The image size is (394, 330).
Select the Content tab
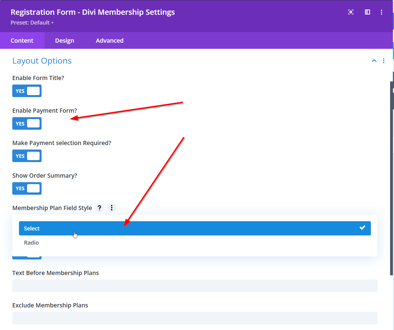pos(22,40)
